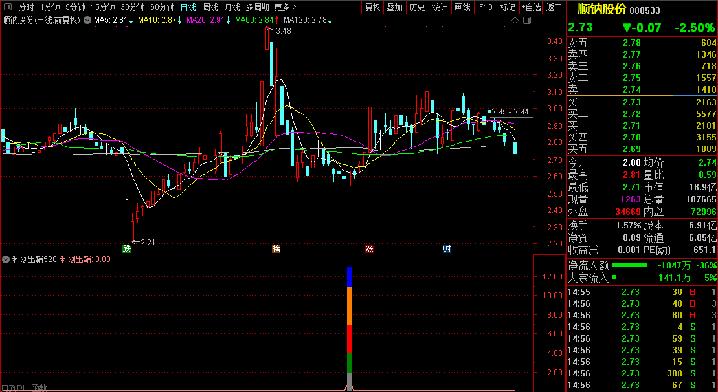Click the diamond icon on the chart header
The width and height of the screenshot is (718, 392).
[x=515, y=20]
